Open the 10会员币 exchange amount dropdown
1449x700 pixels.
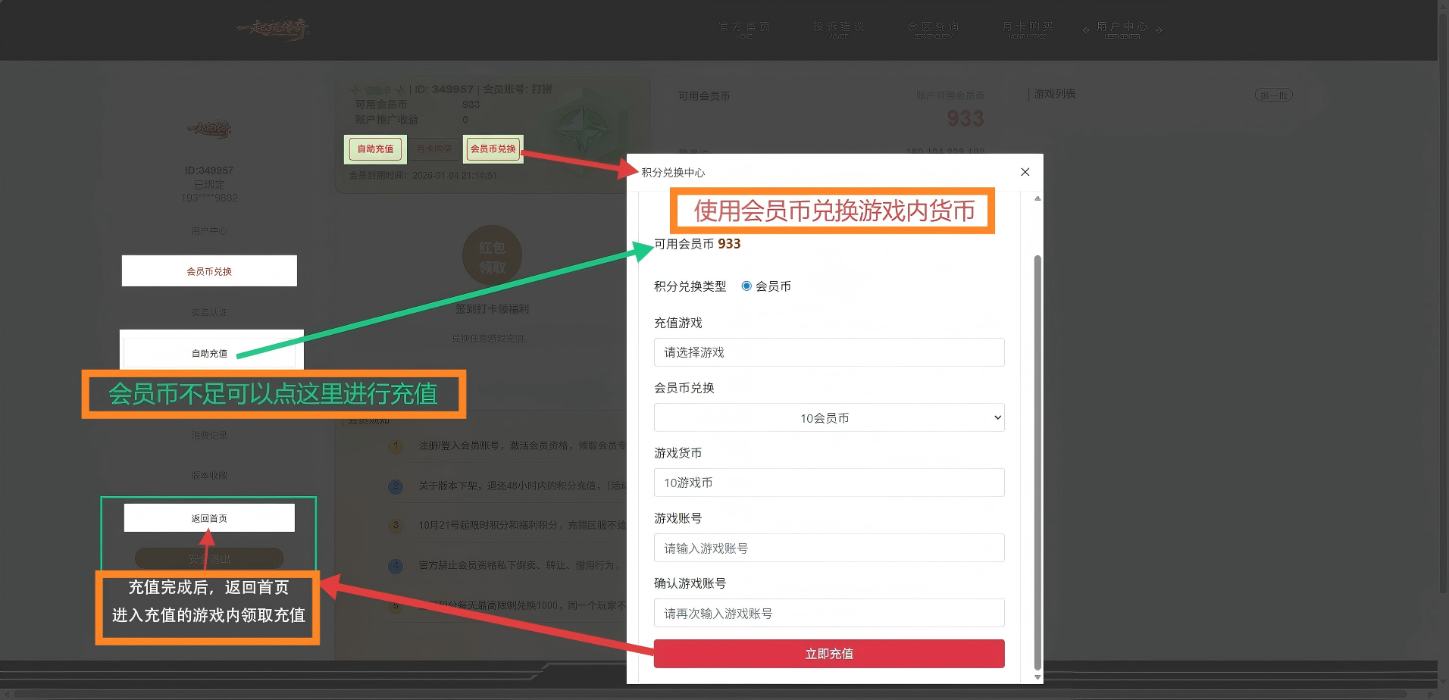click(828, 417)
